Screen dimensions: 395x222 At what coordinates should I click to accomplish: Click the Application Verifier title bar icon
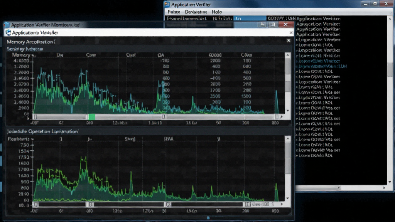pos(167,4)
